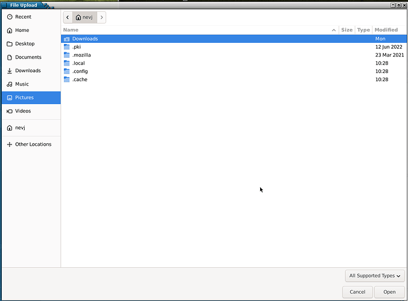Image resolution: width=408 pixels, height=301 pixels.
Task: Click the 12 Jun 2022 modified date
Action: pyautogui.click(x=389, y=47)
